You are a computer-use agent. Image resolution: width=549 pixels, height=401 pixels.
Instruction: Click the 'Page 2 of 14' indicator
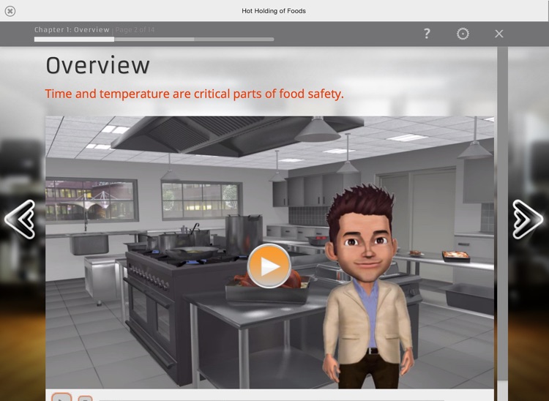(135, 30)
